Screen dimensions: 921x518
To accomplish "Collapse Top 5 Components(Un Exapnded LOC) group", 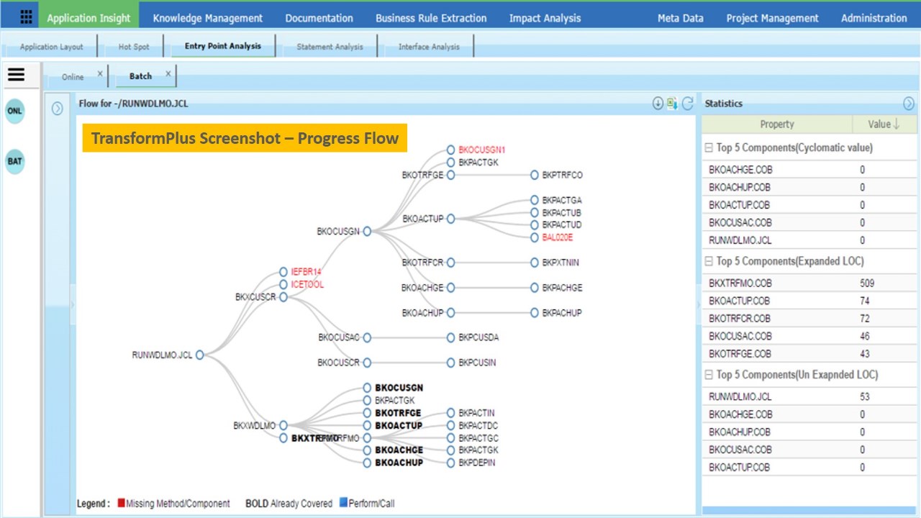I will click(x=709, y=375).
